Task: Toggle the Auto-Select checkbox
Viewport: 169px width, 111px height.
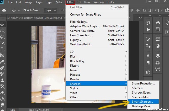Action: 25,10
